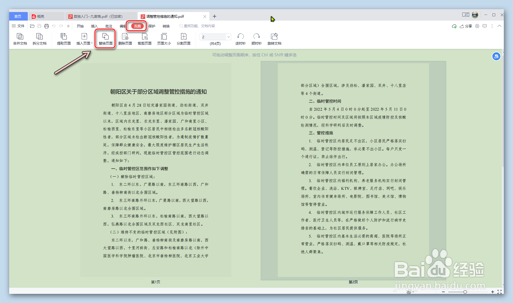Go to the 首页 home tab
Viewport: 513px width, 303px height.
(x=18, y=16)
